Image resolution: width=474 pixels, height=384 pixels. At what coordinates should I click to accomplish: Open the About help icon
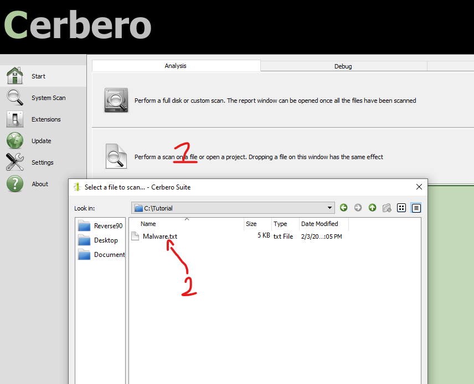[x=15, y=183]
